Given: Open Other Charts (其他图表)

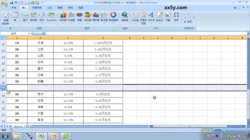Looking at the screenshot, I should 113,18.
